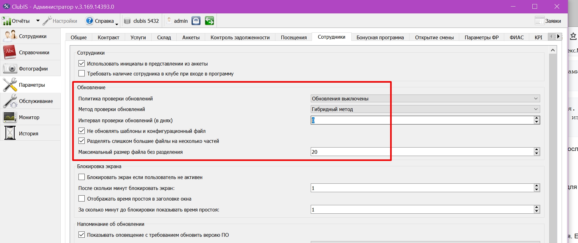Image resolution: width=578 pixels, height=243 pixels.
Task: Open Настройки in the toolbar
Action: click(60, 21)
